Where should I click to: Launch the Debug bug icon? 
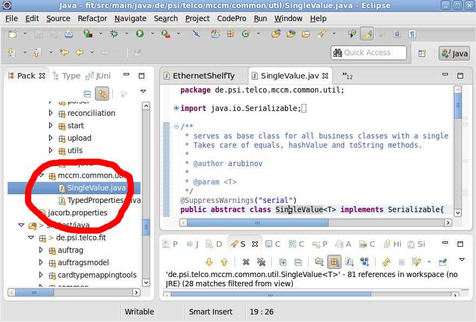coord(114,34)
